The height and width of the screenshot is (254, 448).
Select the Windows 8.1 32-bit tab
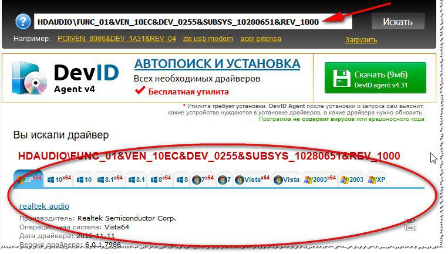click(x=136, y=180)
